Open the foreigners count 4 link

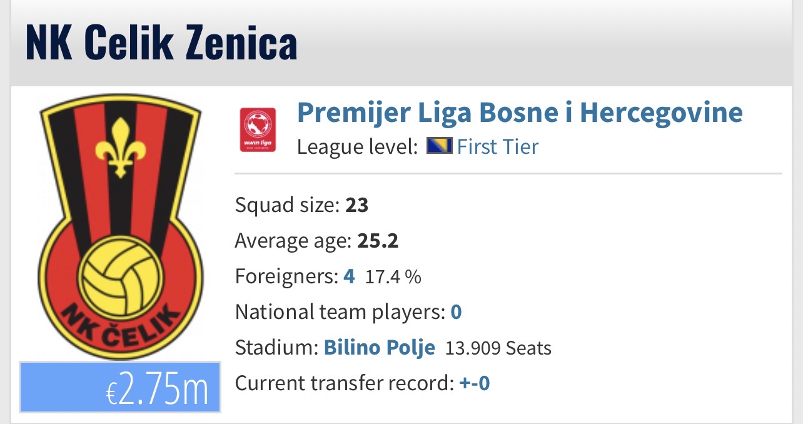pos(349,276)
